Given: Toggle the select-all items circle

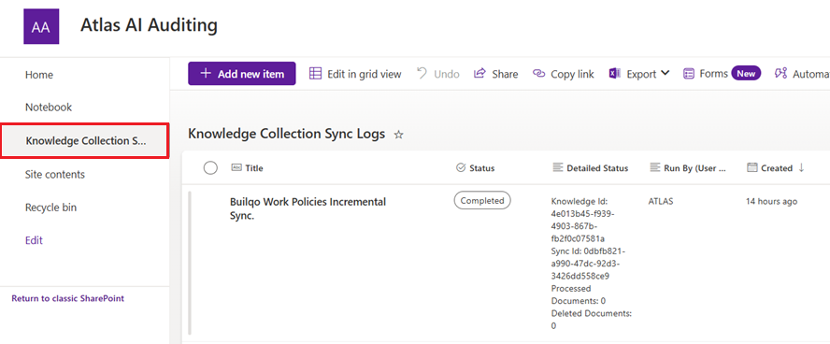Looking at the screenshot, I should (210, 167).
